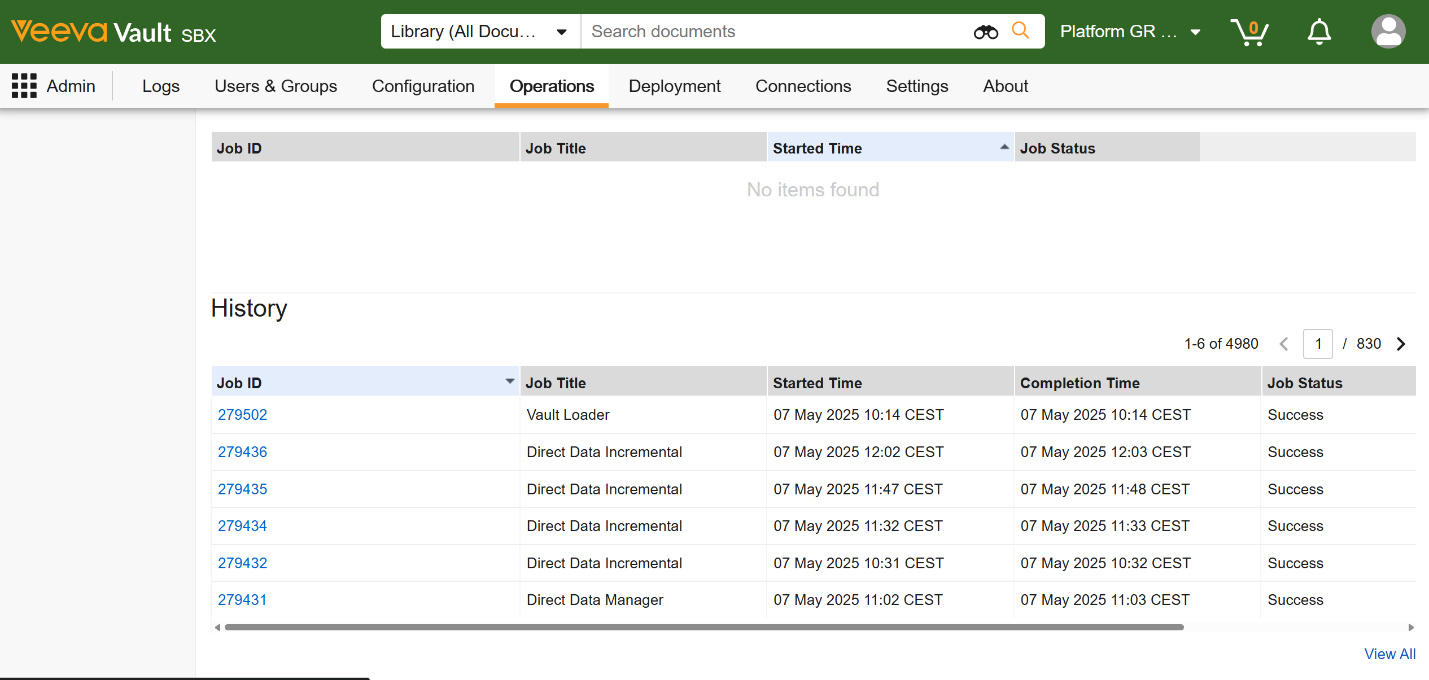Open job 279431 Direct Data Manager link
The image size is (1429, 680).
[242, 600]
